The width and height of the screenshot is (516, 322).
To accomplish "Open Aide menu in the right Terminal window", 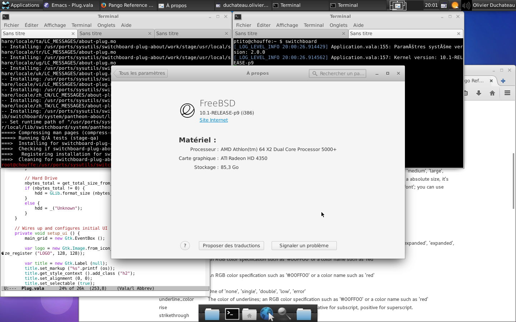I will coord(358,25).
